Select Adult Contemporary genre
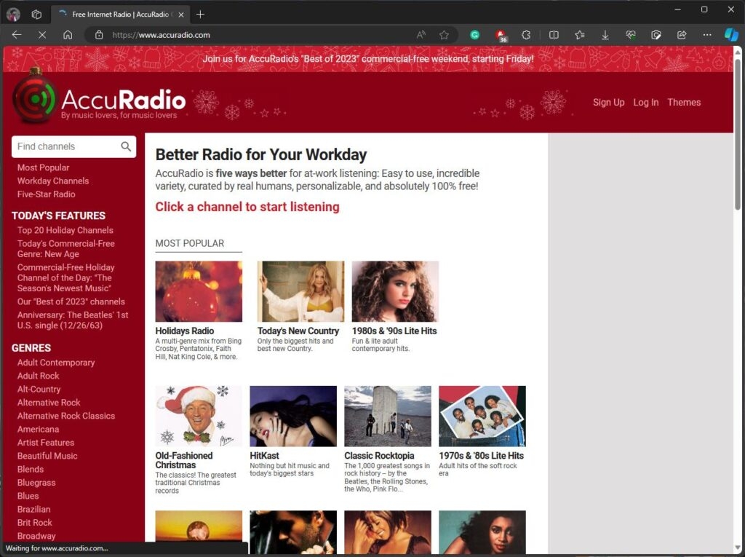Image resolution: width=745 pixels, height=557 pixels. coord(56,363)
